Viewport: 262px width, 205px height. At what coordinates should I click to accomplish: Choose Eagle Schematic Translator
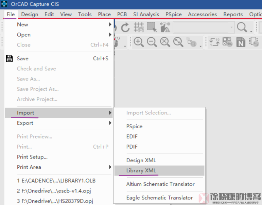[159, 198]
